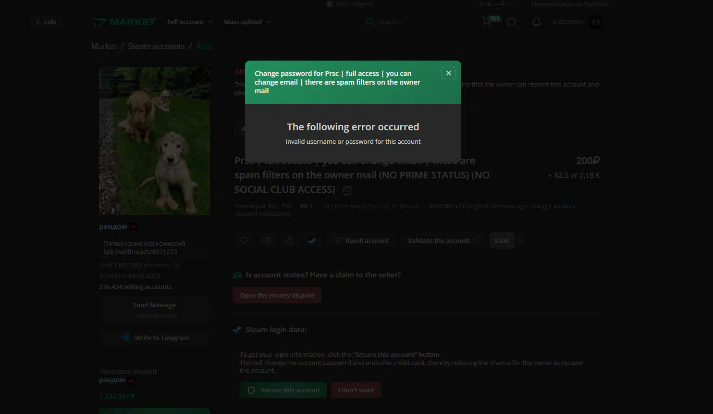Click the RUB currency selector
This screenshot has width=713, height=414.
click(x=492, y=4)
